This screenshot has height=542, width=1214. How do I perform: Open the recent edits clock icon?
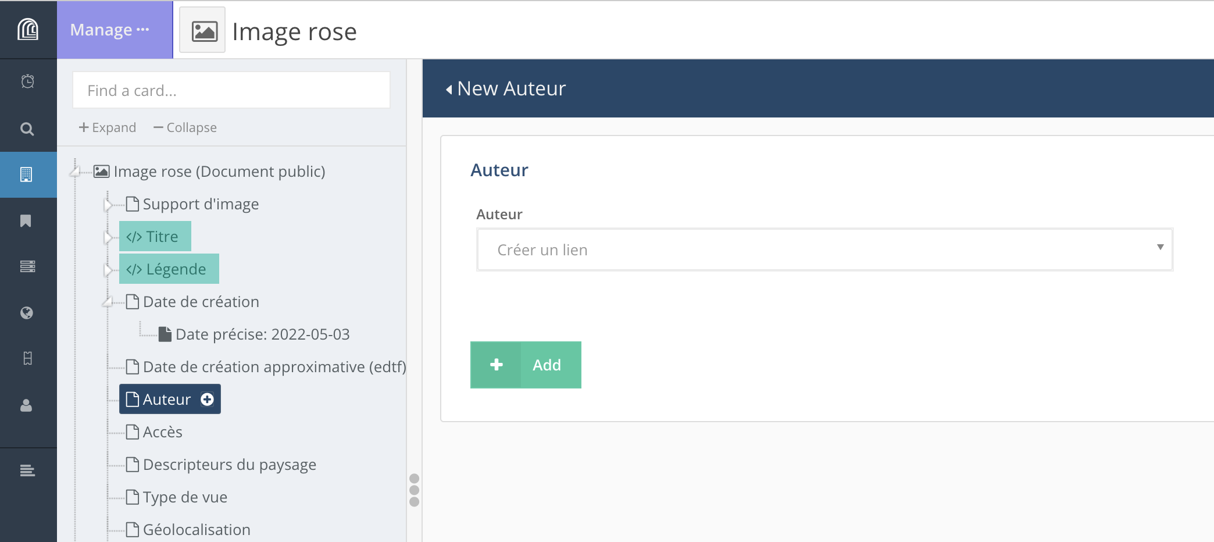27,81
